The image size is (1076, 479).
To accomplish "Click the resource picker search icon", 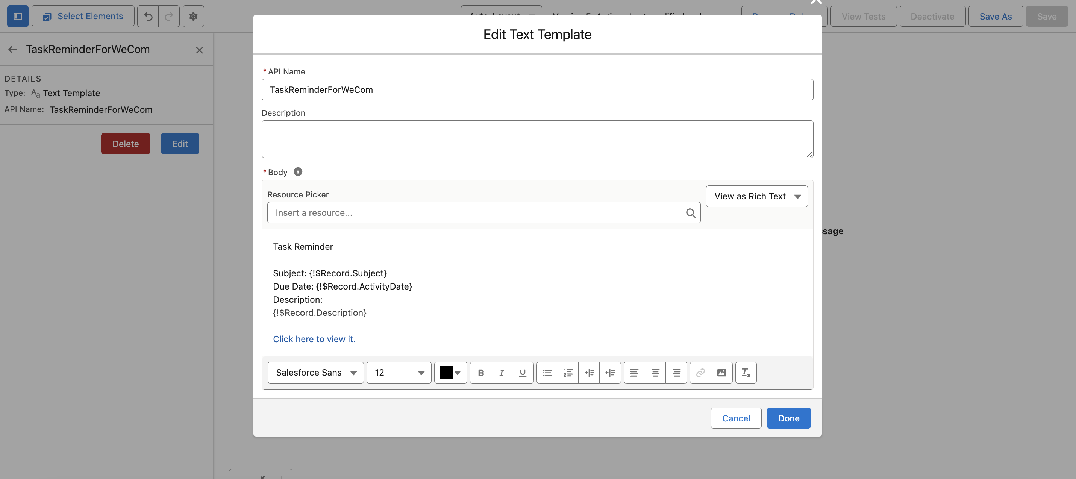I will coord(691,213).
